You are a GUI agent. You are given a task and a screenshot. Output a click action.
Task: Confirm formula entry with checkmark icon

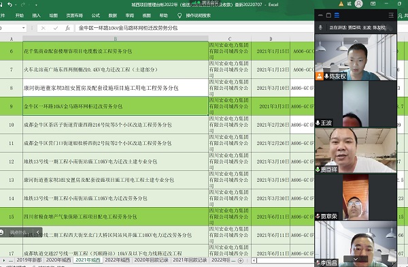pyautogui.click(x=56, y=28)
